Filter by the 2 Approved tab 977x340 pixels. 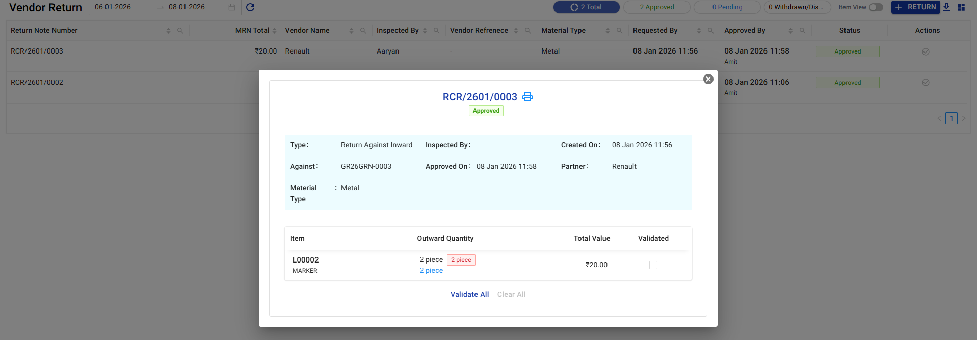click(x=656, y=7)
